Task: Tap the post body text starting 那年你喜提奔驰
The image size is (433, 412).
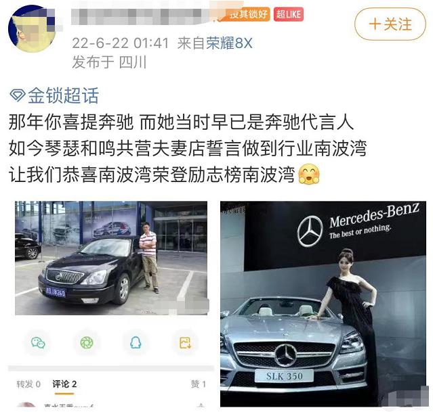Action: [188, 148]
